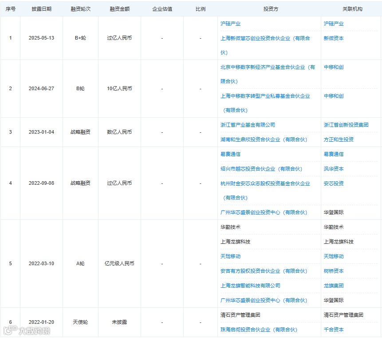
Task: Open the 易赛通信 link under 关联机构
Action: click(x=334, y=154)
